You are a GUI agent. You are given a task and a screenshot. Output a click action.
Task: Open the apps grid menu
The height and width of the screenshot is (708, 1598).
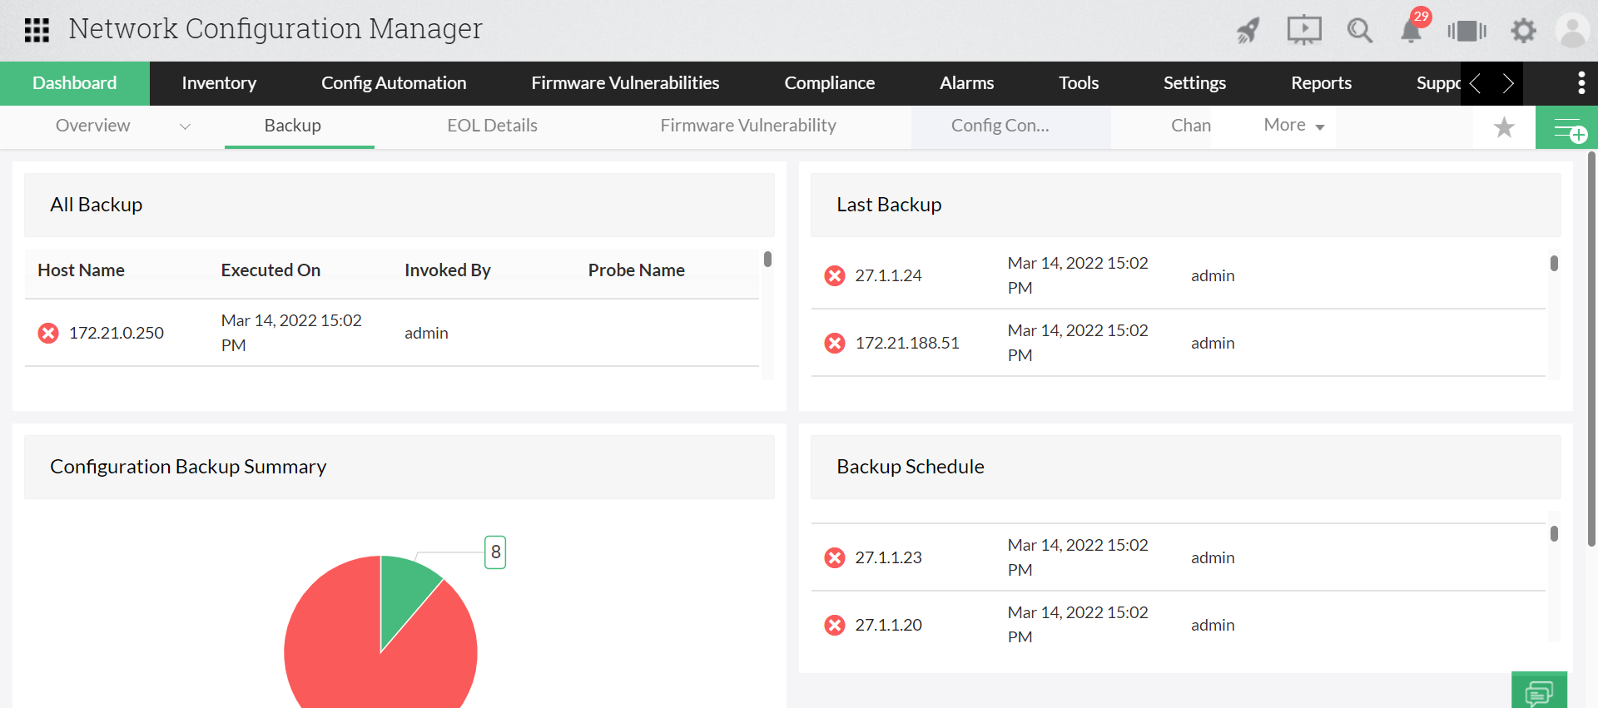click(37, 30)
